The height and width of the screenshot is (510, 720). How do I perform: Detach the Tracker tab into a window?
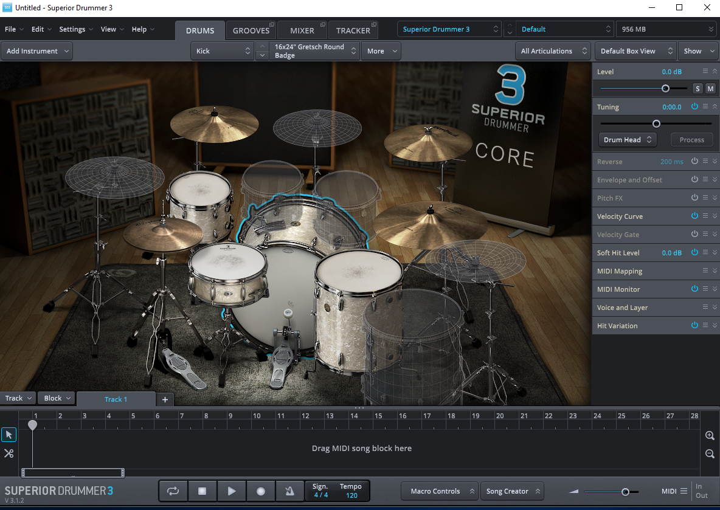(374, 24)
